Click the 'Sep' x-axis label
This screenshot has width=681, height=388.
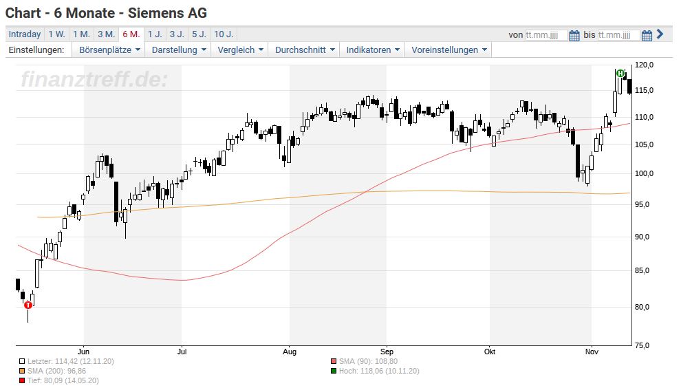pos(387,352)
